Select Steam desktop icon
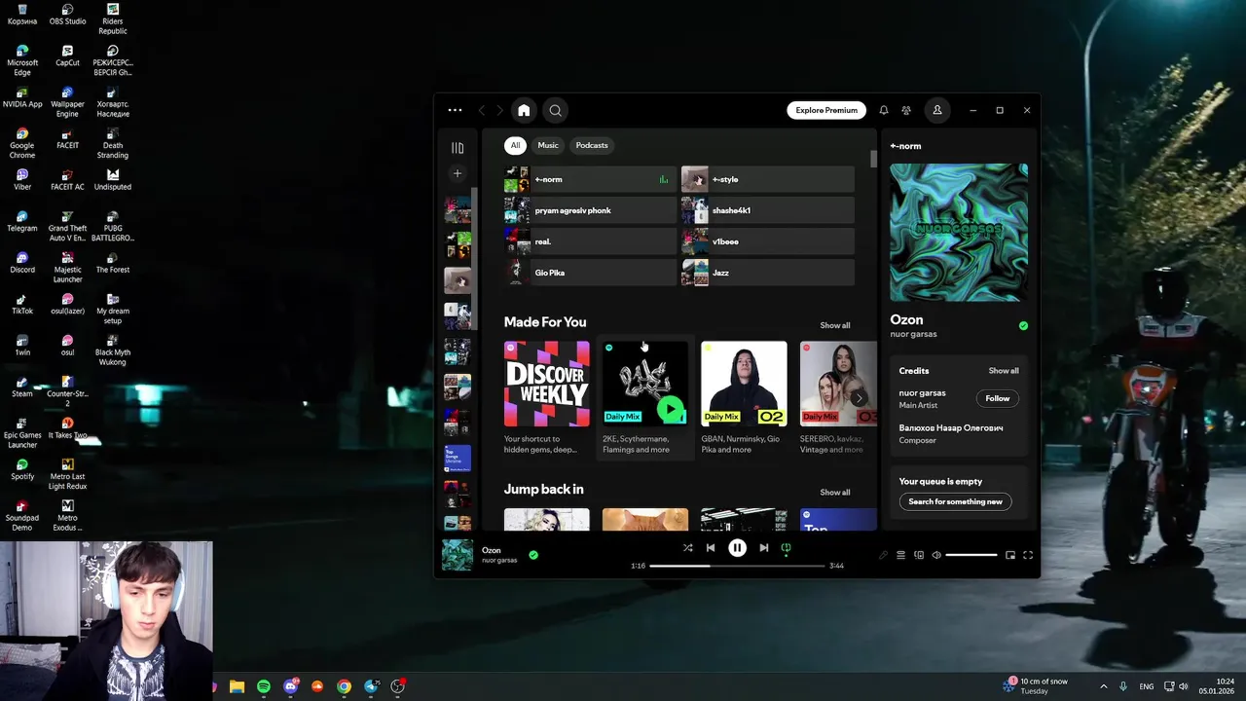Screen dimensions: 1246x701 point(22,387)
